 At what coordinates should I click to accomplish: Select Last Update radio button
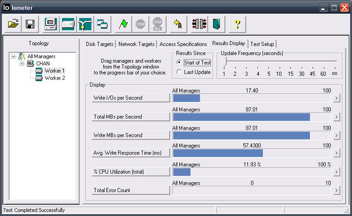click(x=179, y=72)
